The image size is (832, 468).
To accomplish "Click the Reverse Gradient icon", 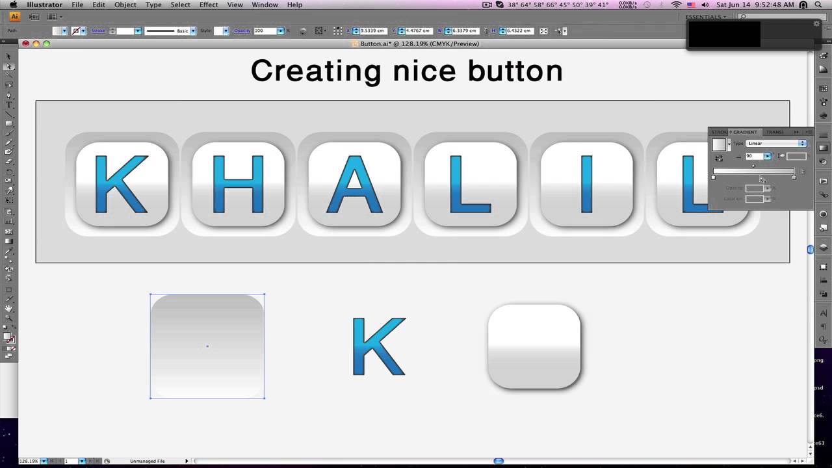I will (719, 158).
